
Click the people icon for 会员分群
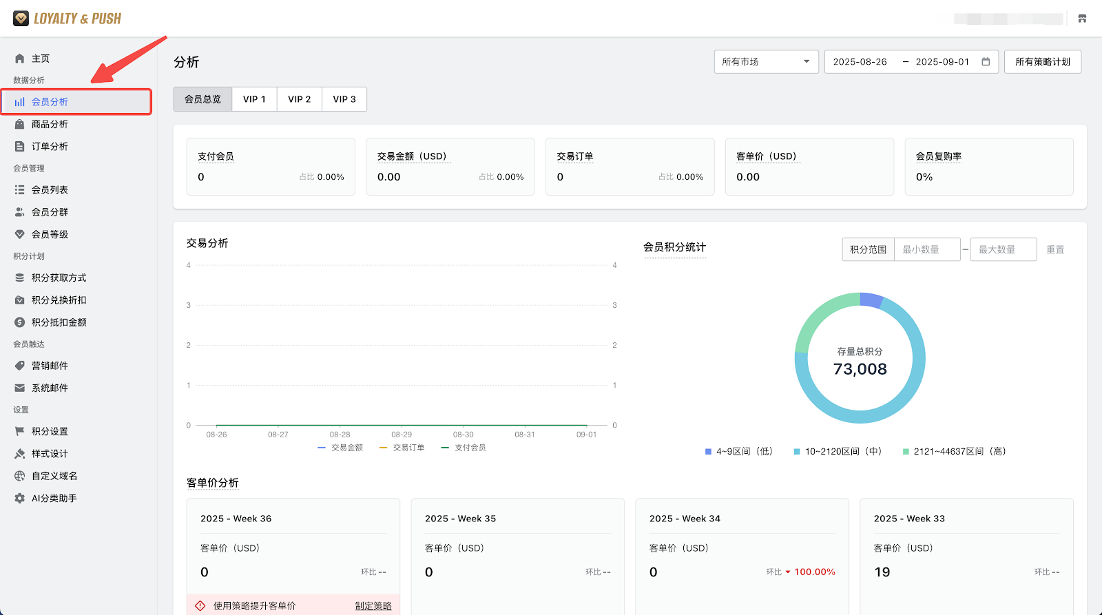tap(20, 212)
